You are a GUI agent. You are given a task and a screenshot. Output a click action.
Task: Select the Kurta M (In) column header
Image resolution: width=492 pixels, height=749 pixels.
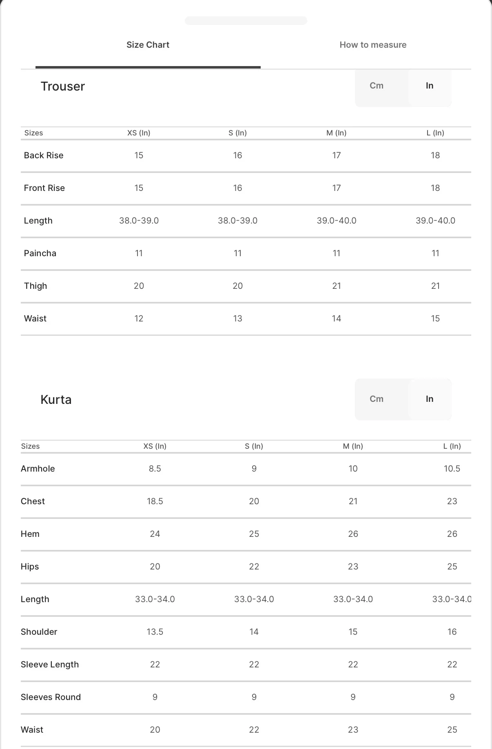(353, 446)
